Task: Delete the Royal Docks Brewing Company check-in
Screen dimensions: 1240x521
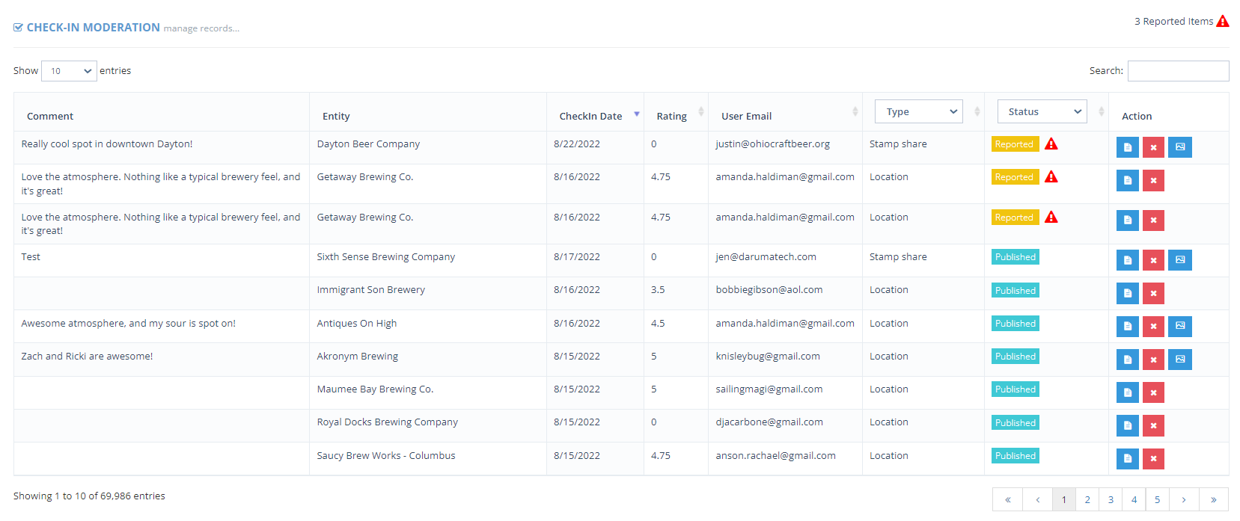Action: click(x=1153, y=425)
